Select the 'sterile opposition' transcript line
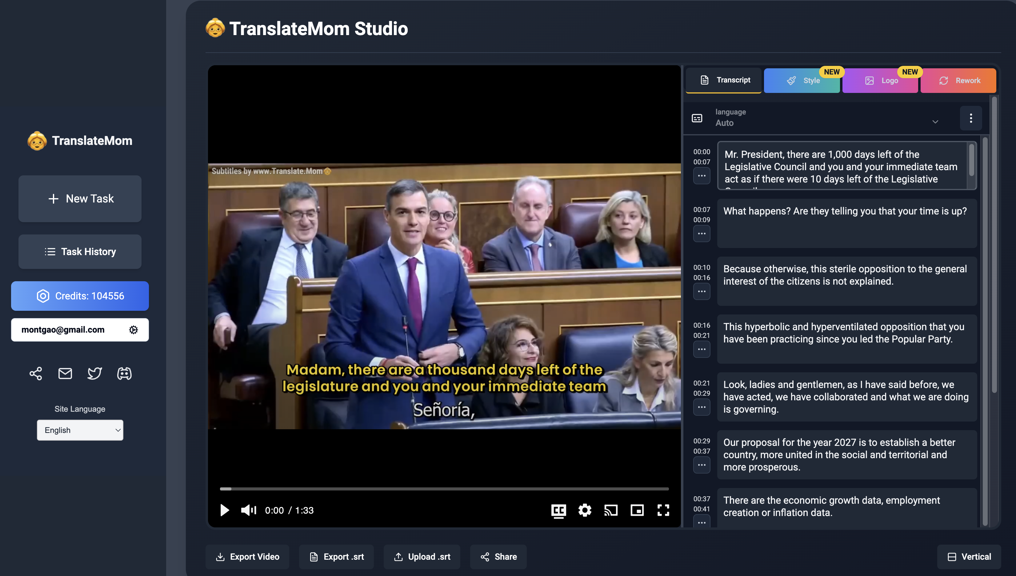 (847, 281)
